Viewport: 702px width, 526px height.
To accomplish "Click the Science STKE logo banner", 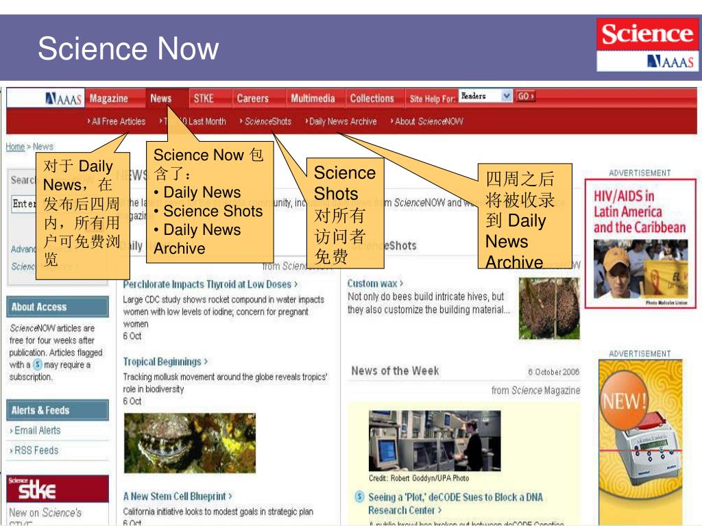I will click(x=58, y=489).
